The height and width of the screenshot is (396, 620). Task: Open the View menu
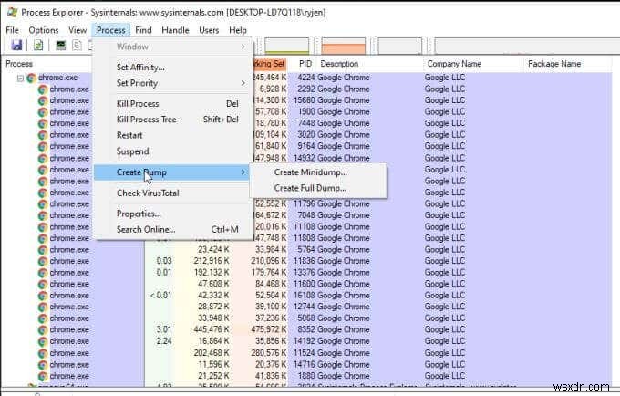[77, 30]
